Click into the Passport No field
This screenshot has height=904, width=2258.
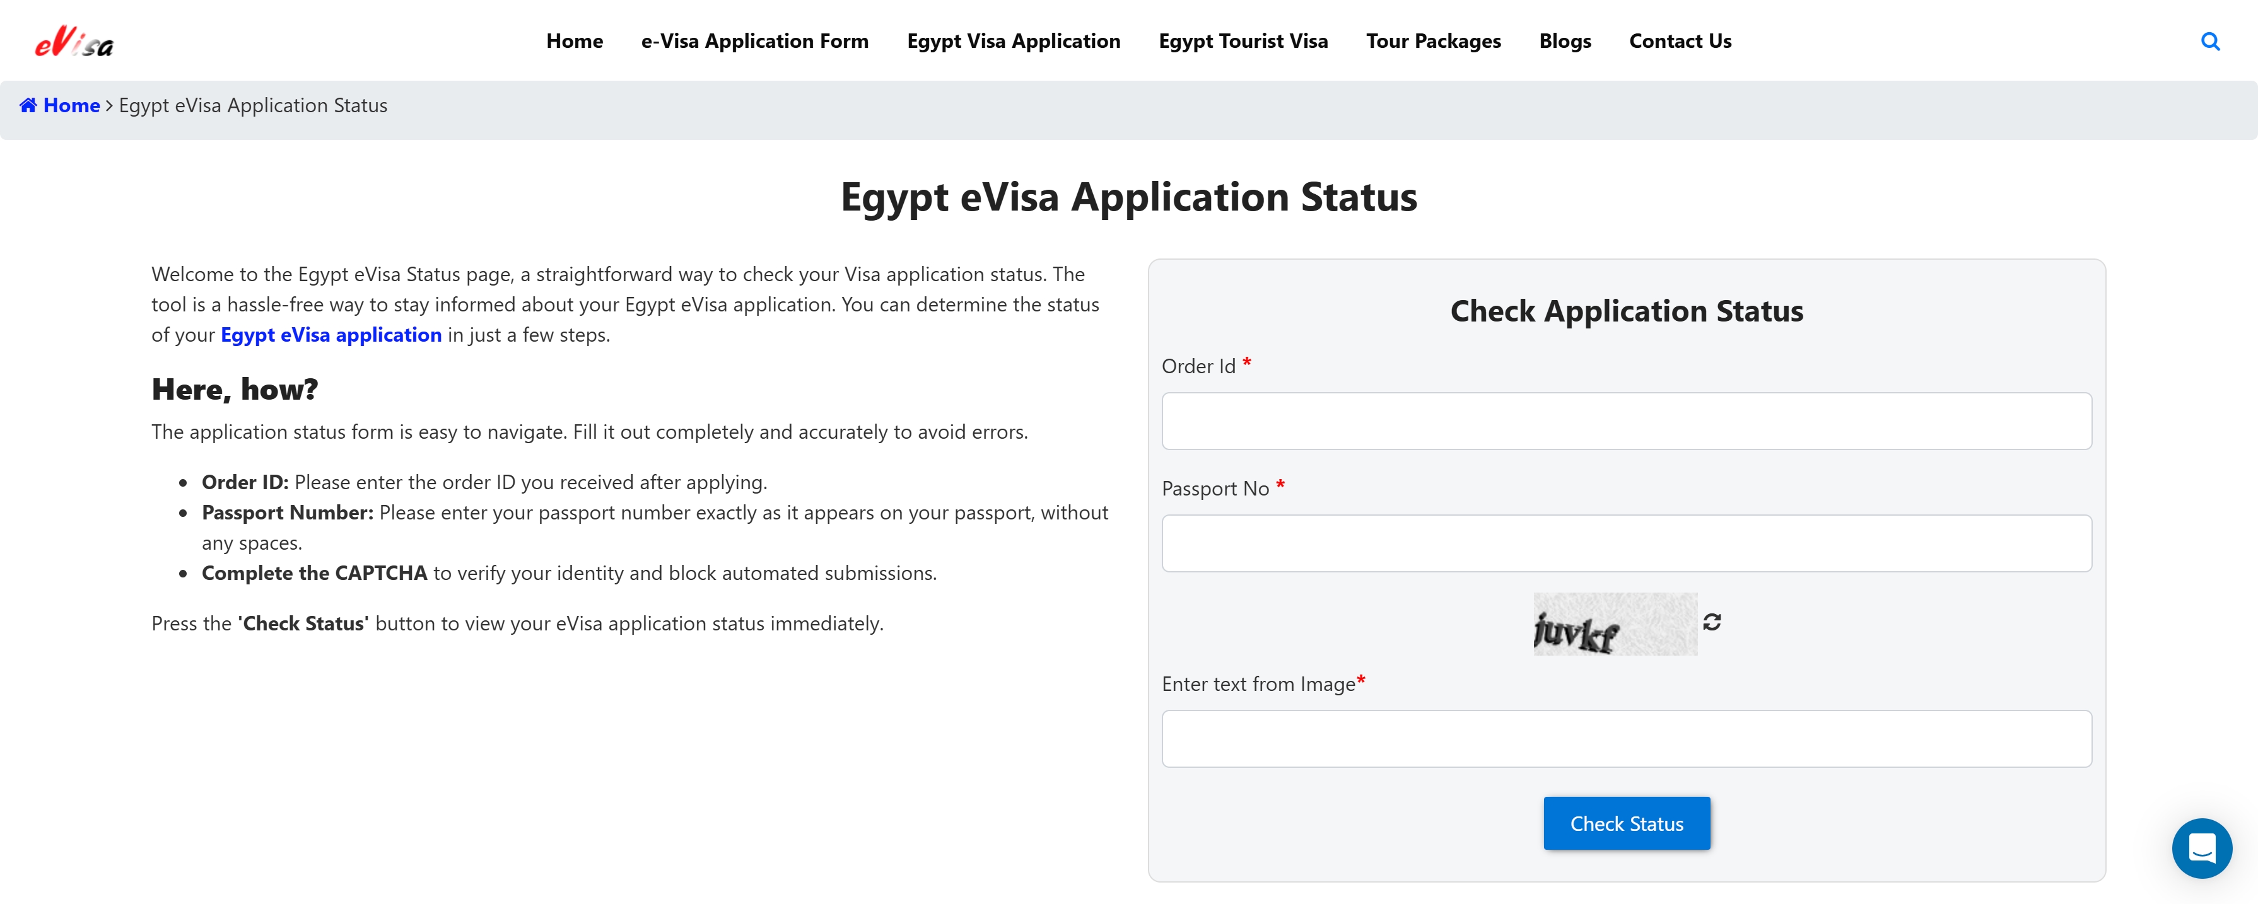(1626, 544)
